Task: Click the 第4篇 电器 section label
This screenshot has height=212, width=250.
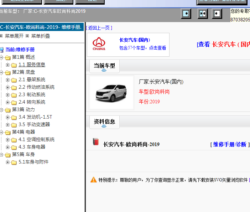Action: click(x=24, y=132)
